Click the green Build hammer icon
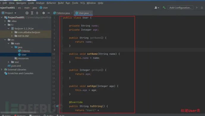The width and height of the screenshot is (205, 116). click(164, 8)
